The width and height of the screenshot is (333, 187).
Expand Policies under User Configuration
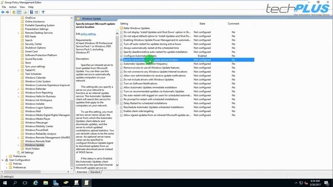[7, 164]
